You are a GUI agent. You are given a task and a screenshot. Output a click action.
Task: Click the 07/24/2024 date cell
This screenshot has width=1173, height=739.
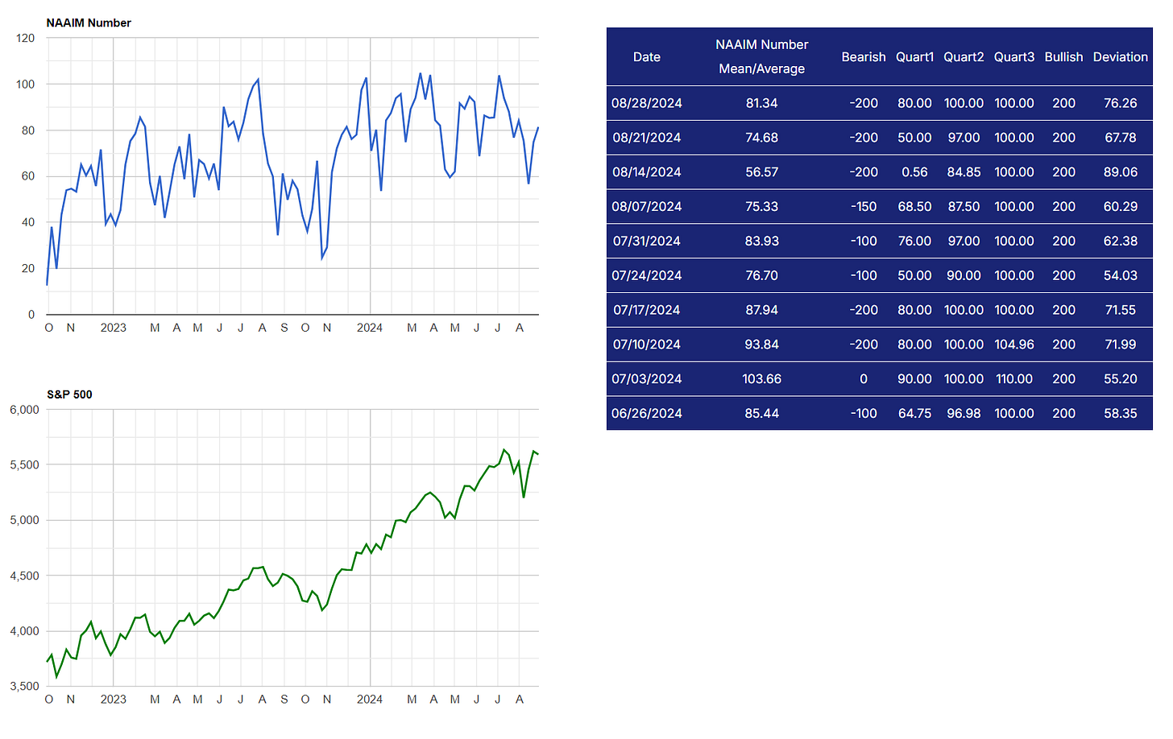pos(646,276)
